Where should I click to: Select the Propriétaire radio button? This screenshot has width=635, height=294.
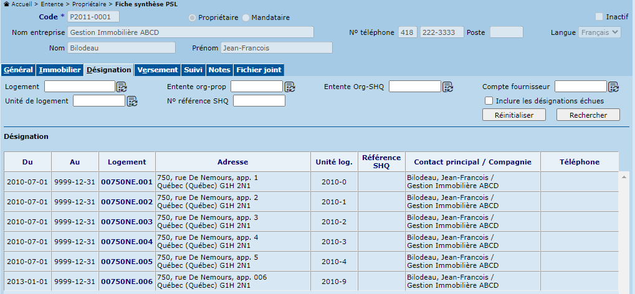(x=192, y=17)
